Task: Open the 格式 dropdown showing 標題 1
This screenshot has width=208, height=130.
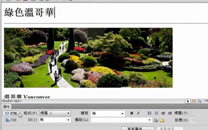Action: click(x=55, y=113)
